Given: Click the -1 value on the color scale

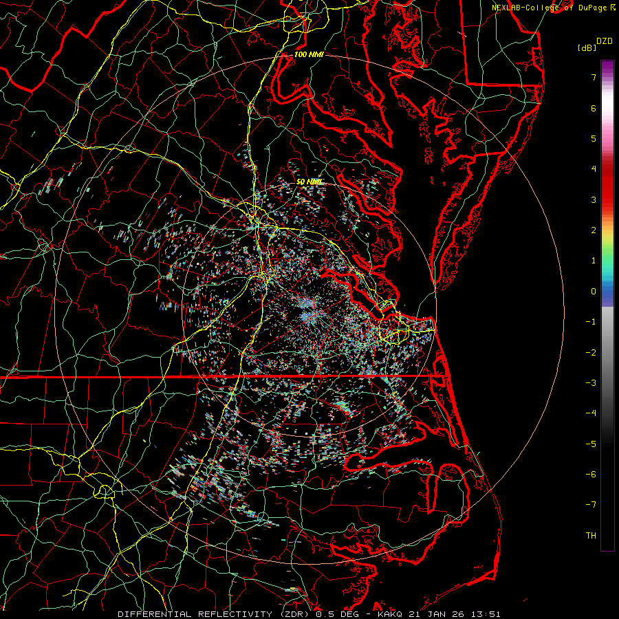Looking at the screenshot, I should [x=591, y=322].
